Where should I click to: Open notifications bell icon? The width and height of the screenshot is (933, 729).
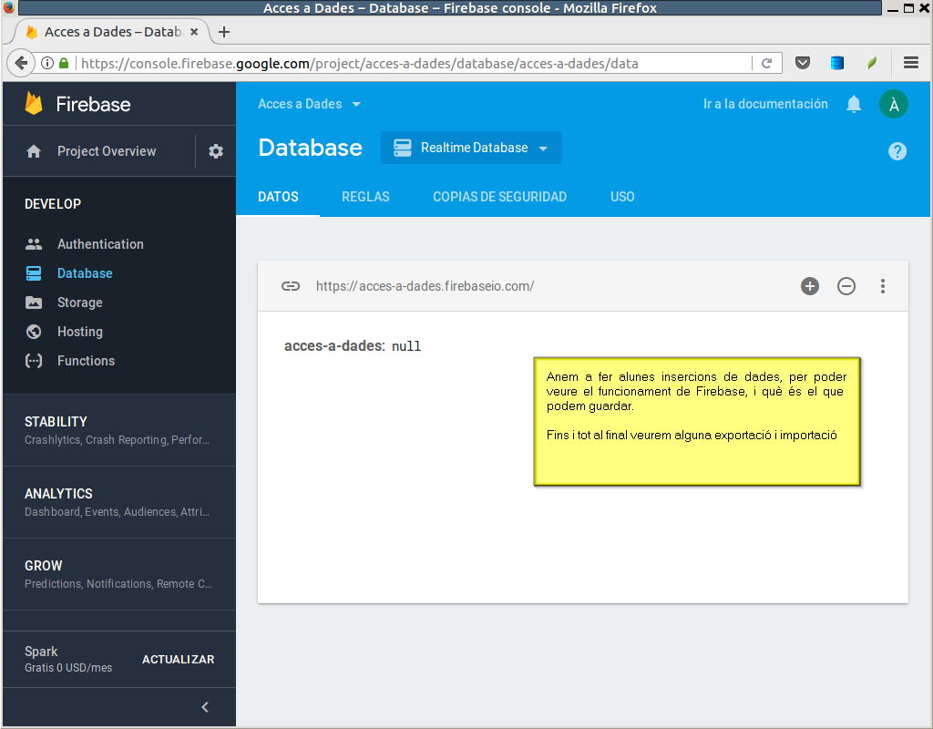(854, 104)
